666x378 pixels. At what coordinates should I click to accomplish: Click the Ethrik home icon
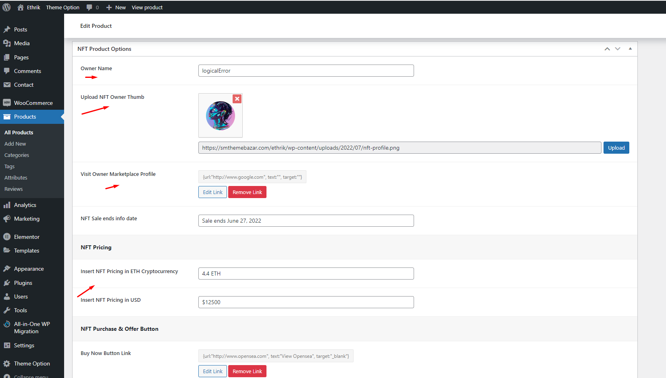coord(21,7)
